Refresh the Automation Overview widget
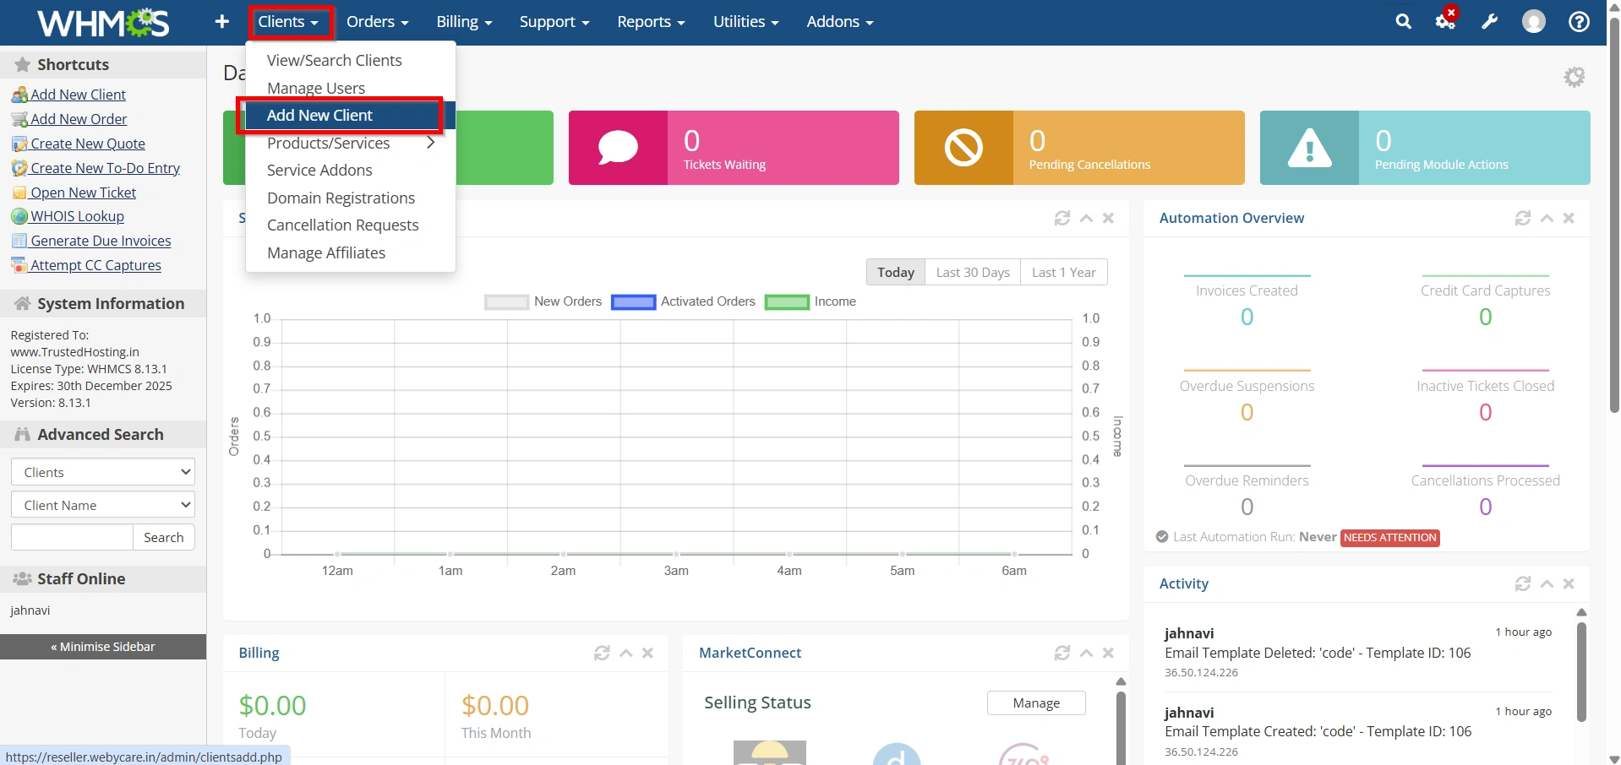The height and width of the screenshot is (765, 1621). click(x=1523, y=218)
